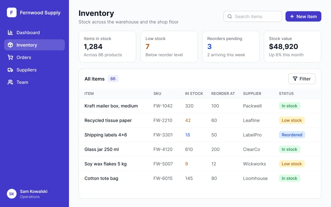The height and width of the screenshot is (207, 331).
Task: Click the plus icon on New item
Action: pos(292,17)
